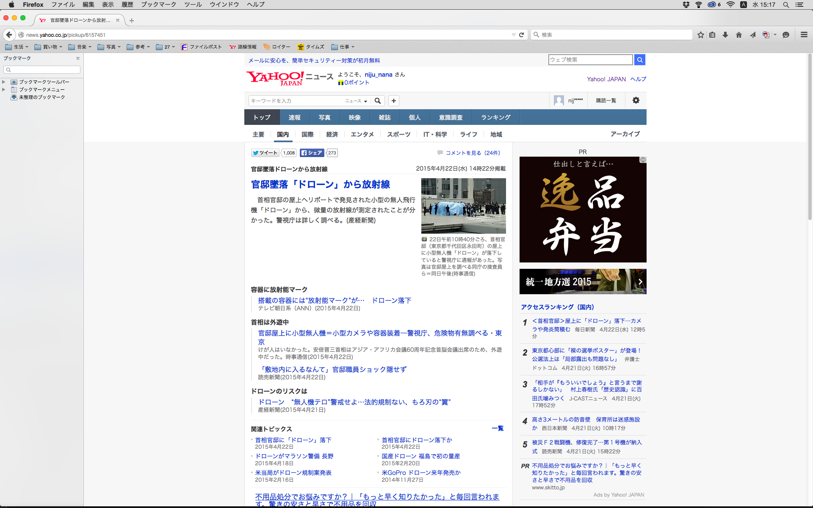813x508 pixels.
Task: Click the drone rooftop photo thumbnail
Action: (463, 206)
